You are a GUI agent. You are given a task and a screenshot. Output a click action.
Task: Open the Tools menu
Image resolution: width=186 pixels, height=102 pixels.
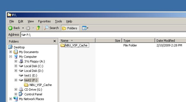[59, 21]
